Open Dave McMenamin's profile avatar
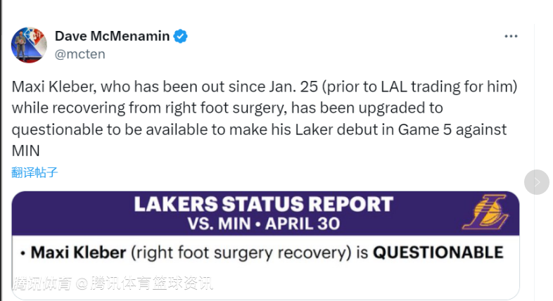The width and height of the screenshot is (553, 301). [x=29, y=45]
